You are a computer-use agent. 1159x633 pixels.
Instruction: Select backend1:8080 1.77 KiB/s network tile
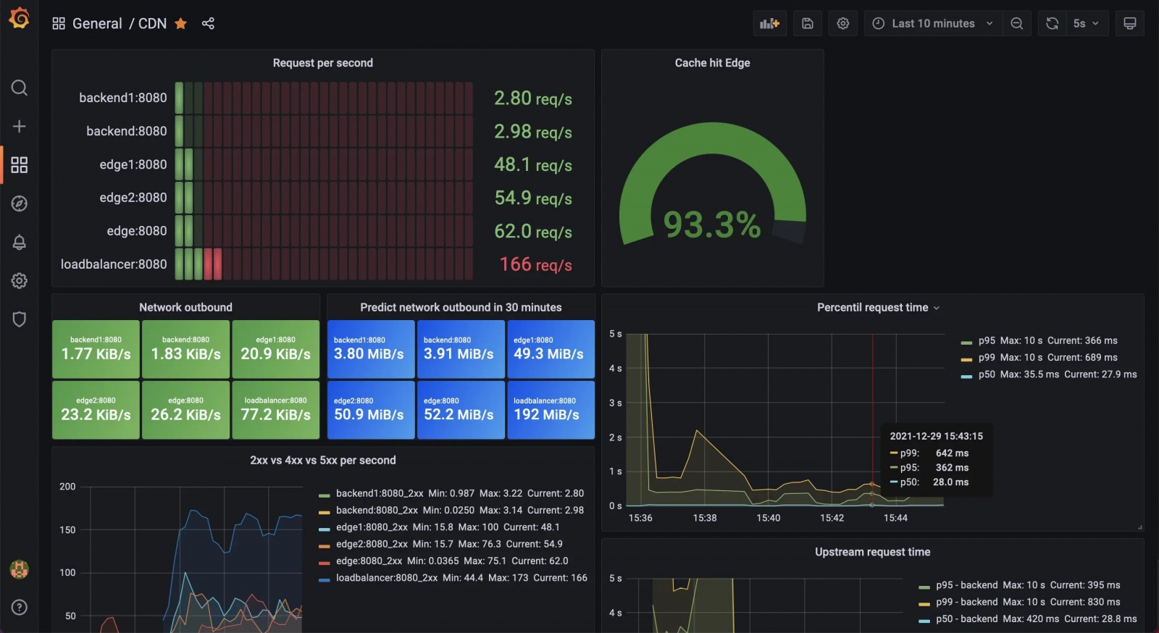tap(96, 349)
